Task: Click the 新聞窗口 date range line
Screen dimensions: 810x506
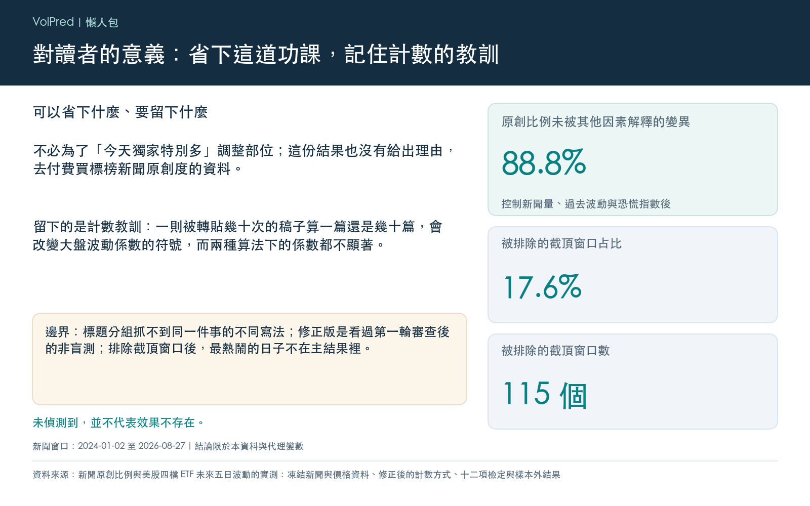Action: click(x=168, y=446)
